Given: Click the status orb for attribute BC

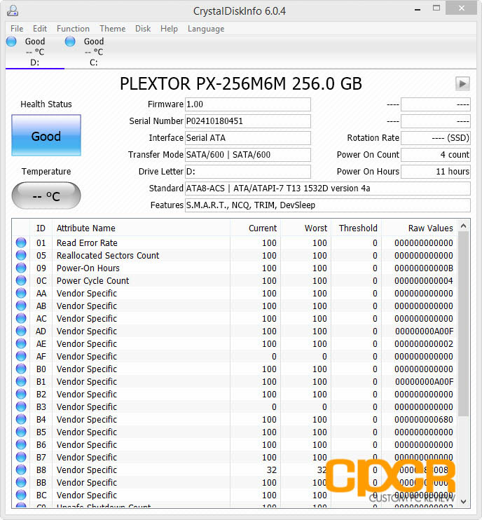Looking at the screenshot, I should 21,495.
